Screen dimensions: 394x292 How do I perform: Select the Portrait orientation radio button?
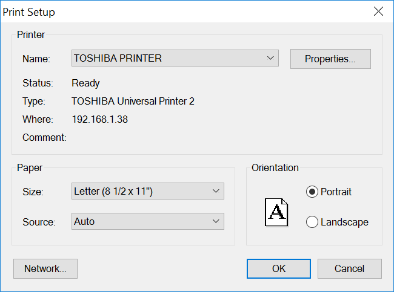click(x=312, y=192)
